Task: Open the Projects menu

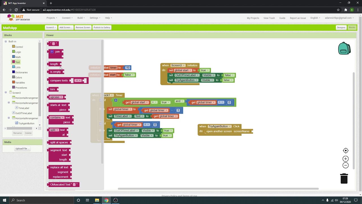Action: point(51,18)
